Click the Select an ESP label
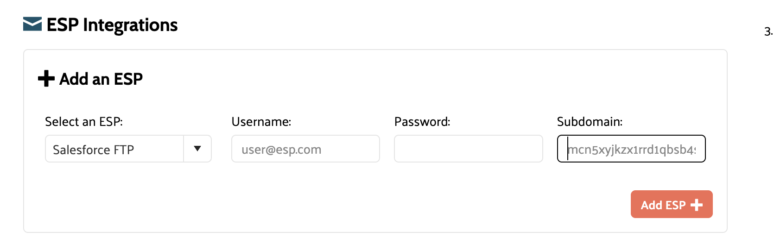The width and height of the screenshot is (774, 250). click(x=84, y=122)
